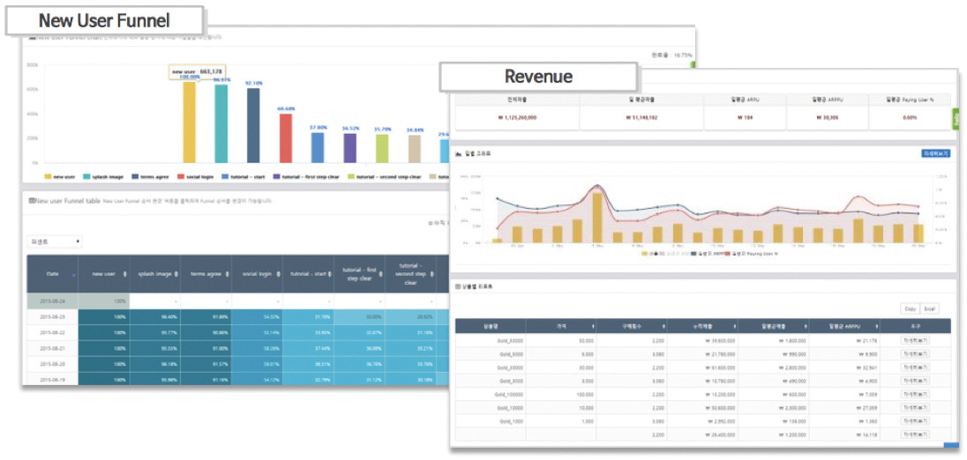Screen dimensions: 967x460
Task: Click the Copy button above product table
Action: coord(910,308)
